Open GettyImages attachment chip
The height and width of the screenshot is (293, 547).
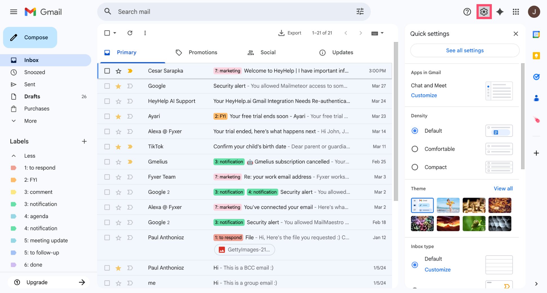click(245, 250)
